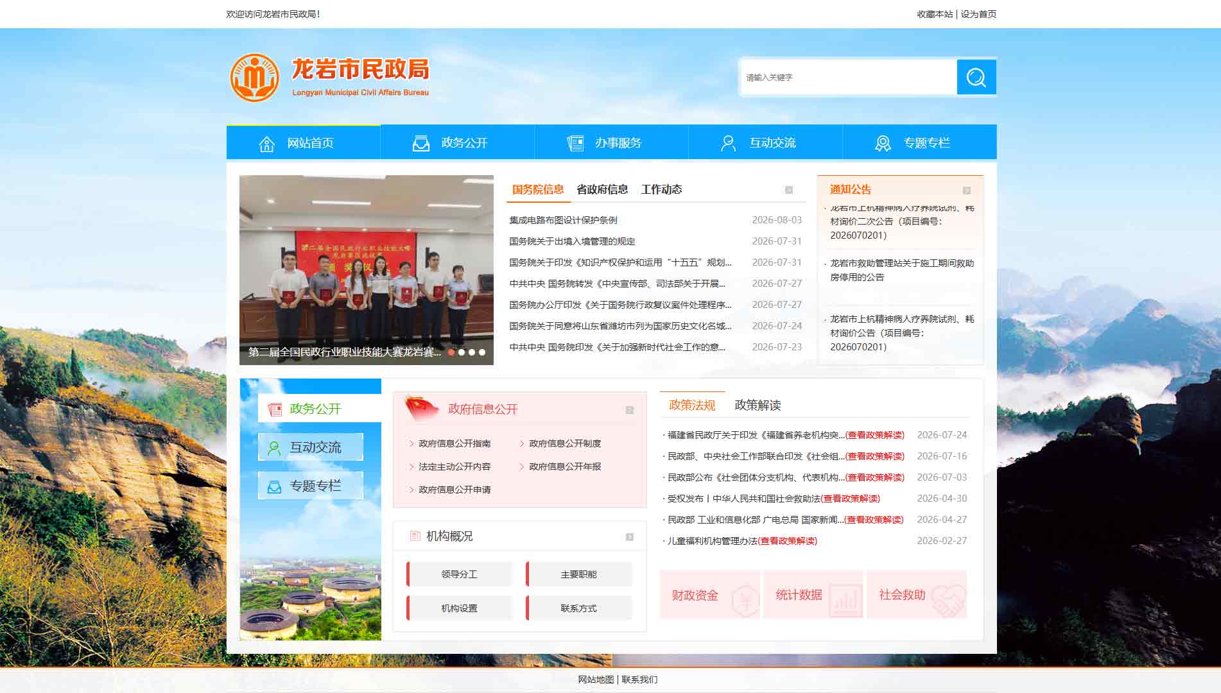This screenshot has height=693, width=1221.
Task: Open 儿童福利机构管理办法 policy link
Action: pos(713,541)
